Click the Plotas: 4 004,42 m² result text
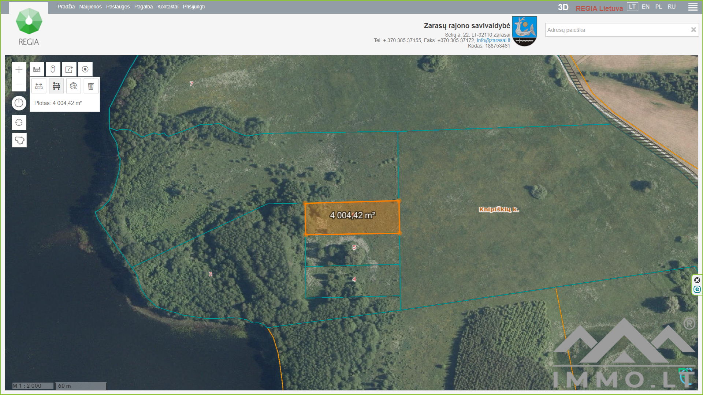The height and width of the screenshot is (395, 703). pyautogui.click(x=58, y=103)
